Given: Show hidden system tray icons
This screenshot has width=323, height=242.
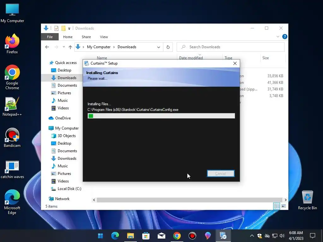Looking at the screenshot, I should click(252, 236).
